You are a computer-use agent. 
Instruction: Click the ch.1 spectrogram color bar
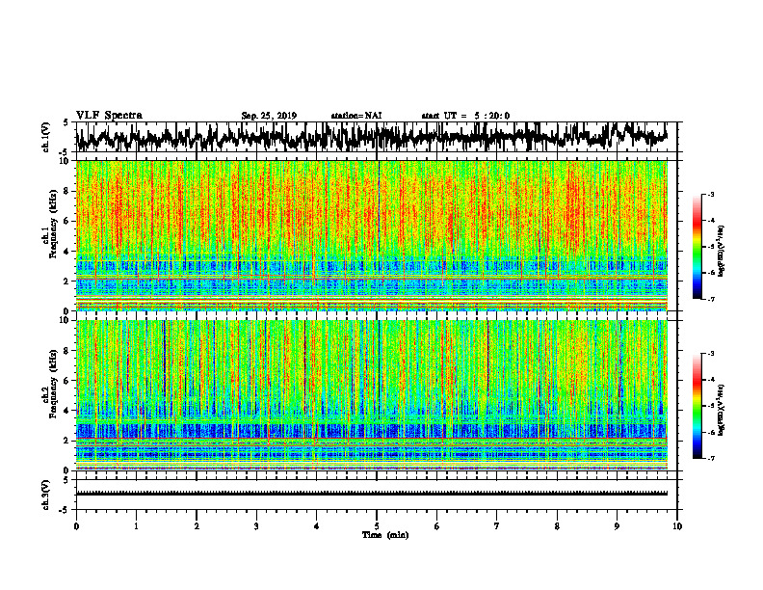click(x=697, y=246)
